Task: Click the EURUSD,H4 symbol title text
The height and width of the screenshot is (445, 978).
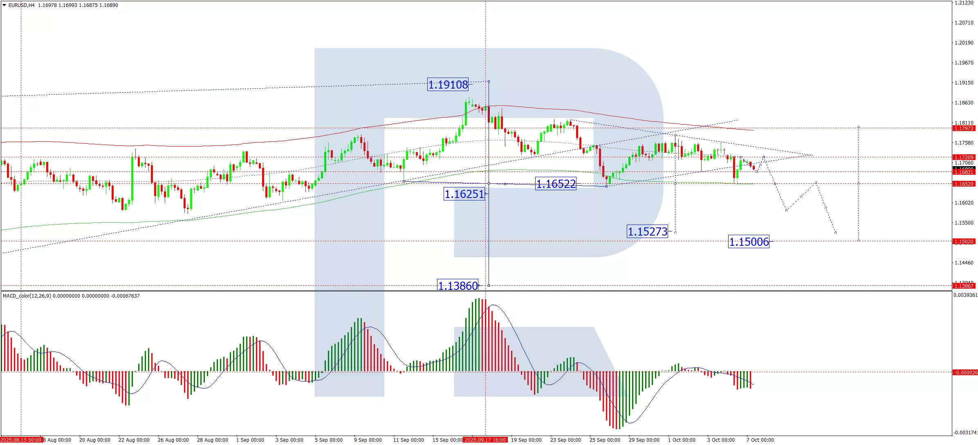Action: pos(21,5)
